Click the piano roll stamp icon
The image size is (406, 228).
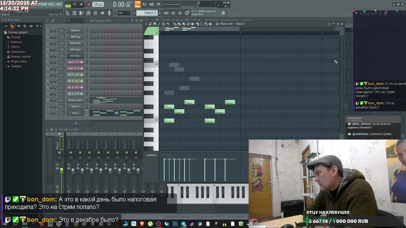click(x=163, y=24)
